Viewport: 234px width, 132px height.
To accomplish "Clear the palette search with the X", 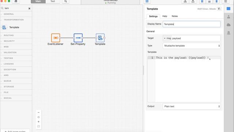I will 29,8.
